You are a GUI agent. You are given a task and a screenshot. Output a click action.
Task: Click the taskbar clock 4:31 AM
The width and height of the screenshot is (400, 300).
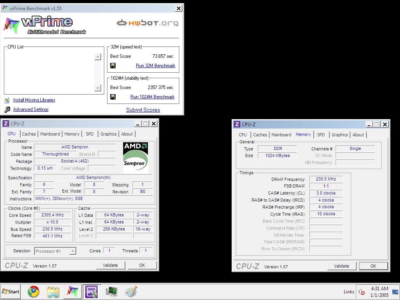click(x=379, y=289)
